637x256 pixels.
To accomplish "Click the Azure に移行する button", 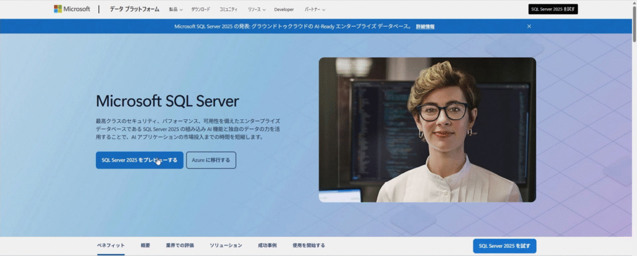I will click(x=211, y=160).
